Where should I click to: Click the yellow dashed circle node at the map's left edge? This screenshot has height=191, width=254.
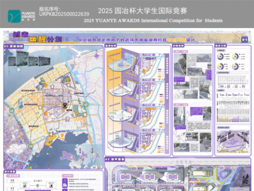tap(12, 110)
